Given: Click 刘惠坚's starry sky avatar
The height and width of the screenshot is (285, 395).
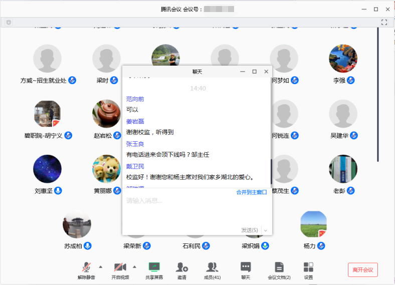Looking at the screenshot, I should 47,169.
